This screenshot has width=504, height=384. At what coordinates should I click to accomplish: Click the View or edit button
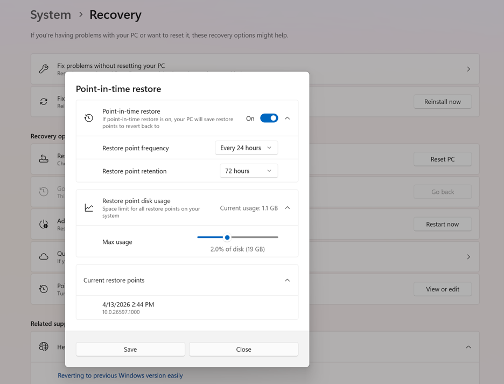(x=442, y=289)
